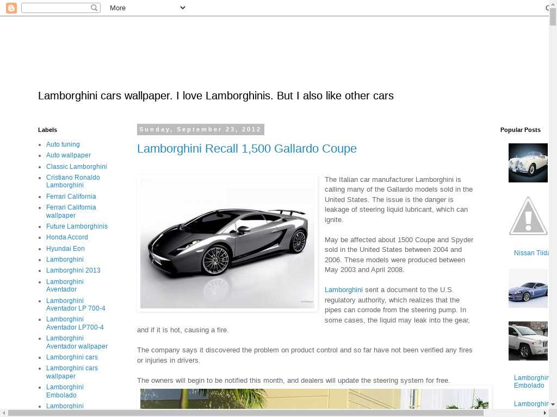Open the Lamborghini 2013 label
Viewport: 557px width, 417px height.
(x=73, y=270)
